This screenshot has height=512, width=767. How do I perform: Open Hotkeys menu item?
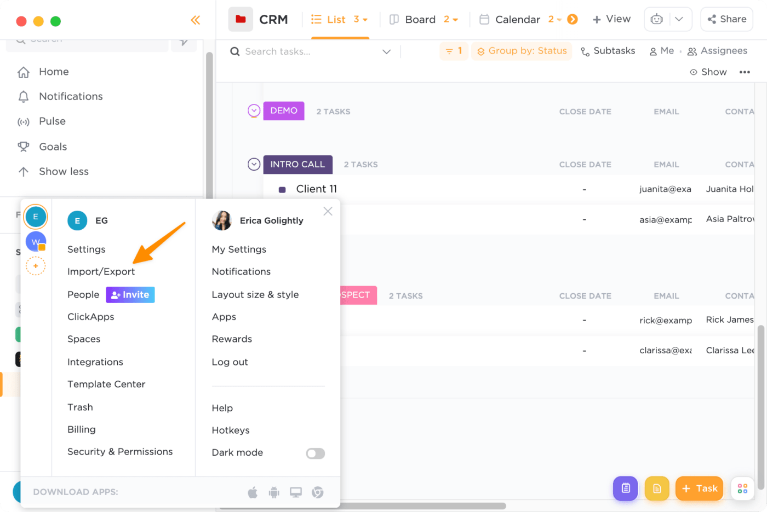pos(231,430)
